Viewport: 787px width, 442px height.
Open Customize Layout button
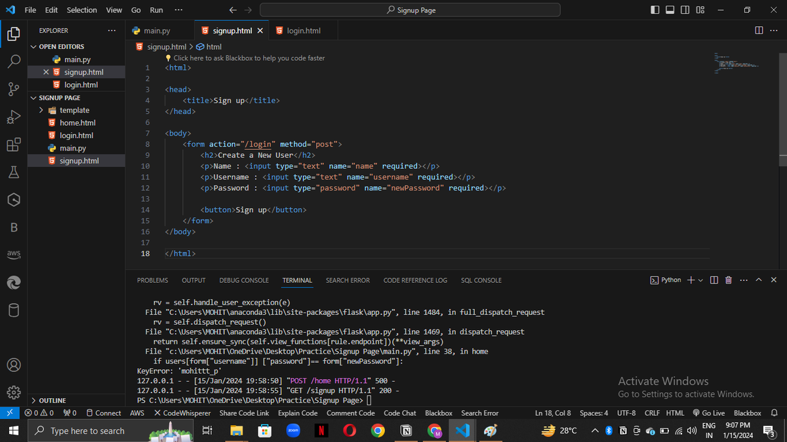click(x=700, y=10)
